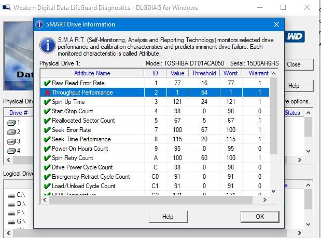
Task: Click the Physical Drive list's scroll down arrow
Action: (309, 151)
